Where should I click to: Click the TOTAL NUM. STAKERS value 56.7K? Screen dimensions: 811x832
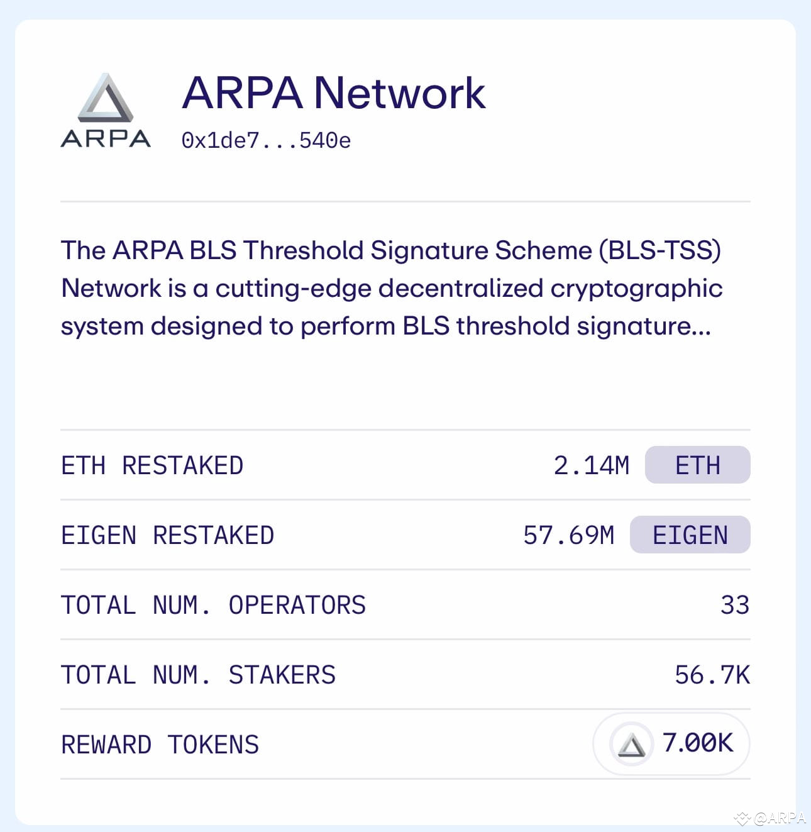[x=712, y=674]
